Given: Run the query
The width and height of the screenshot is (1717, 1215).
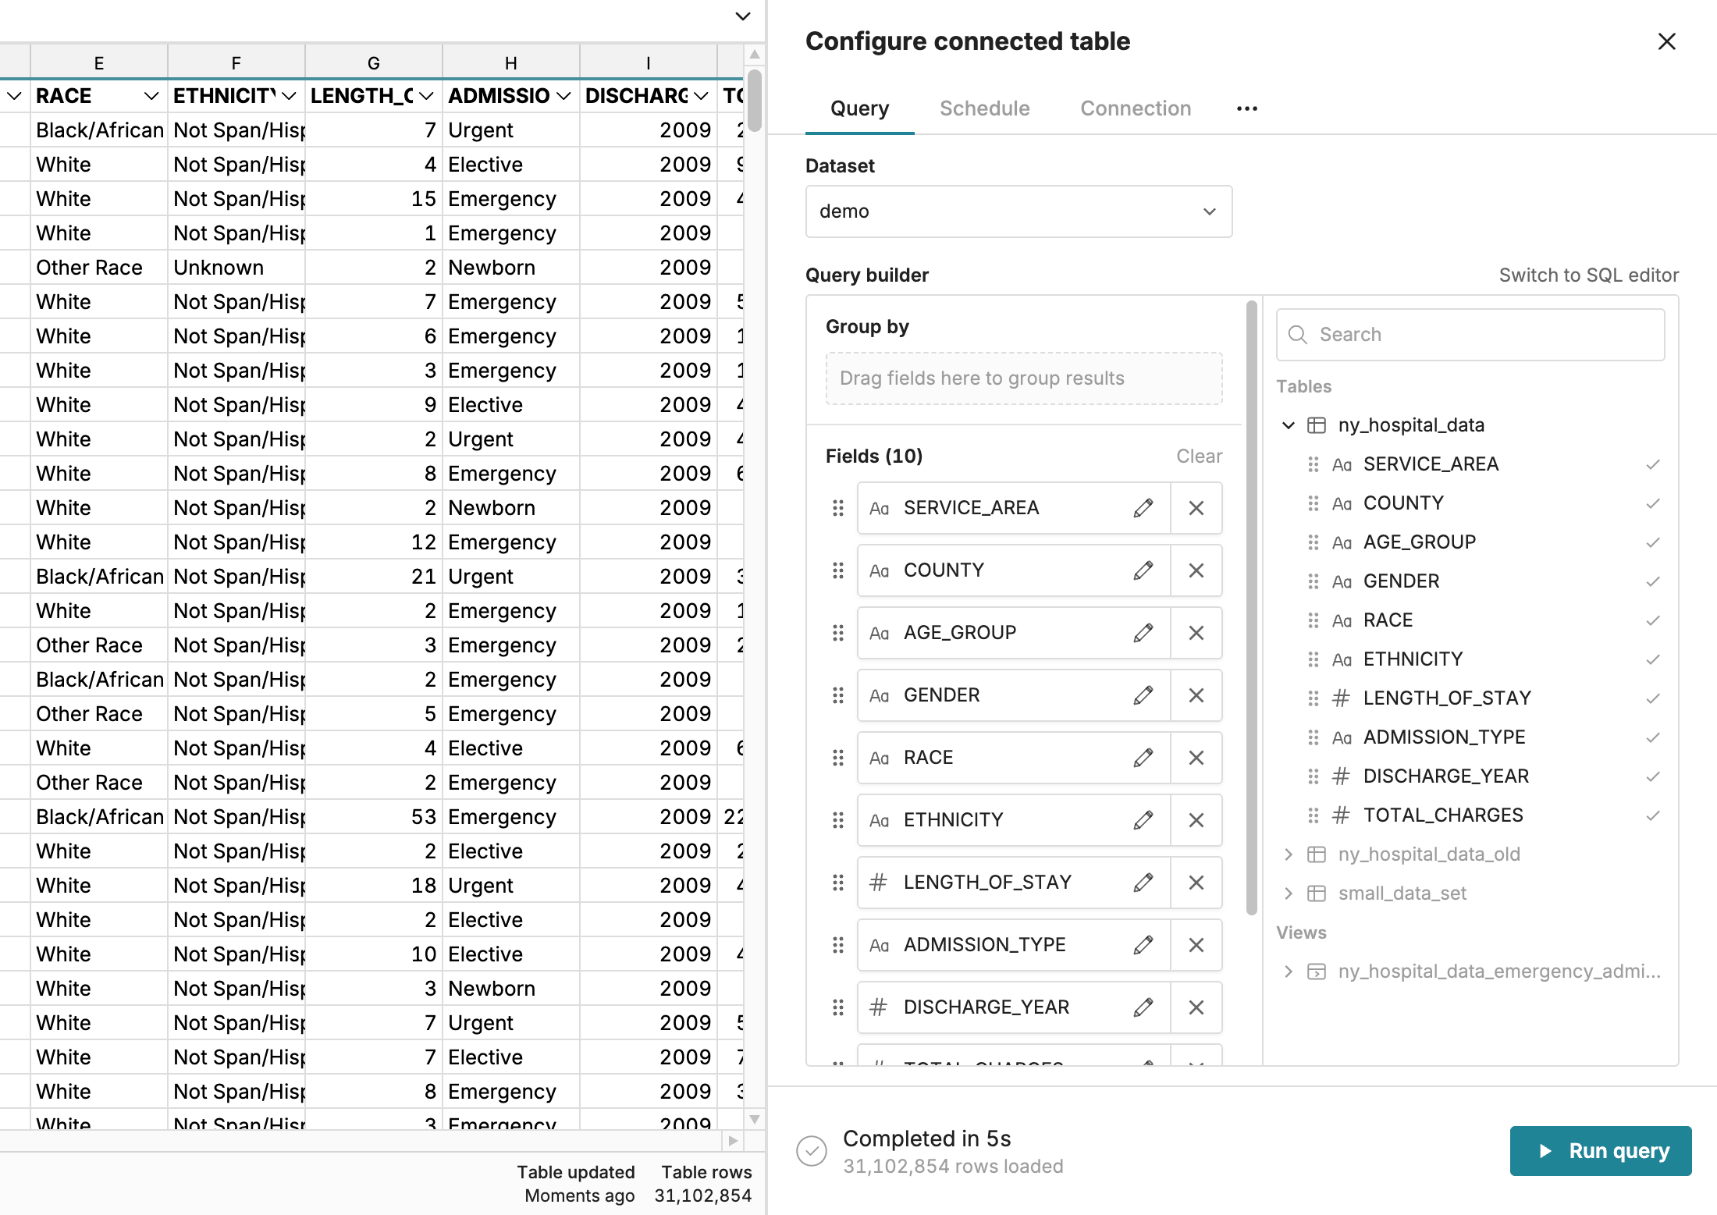Looking at the screenshot, I should click(1600, 1151).
